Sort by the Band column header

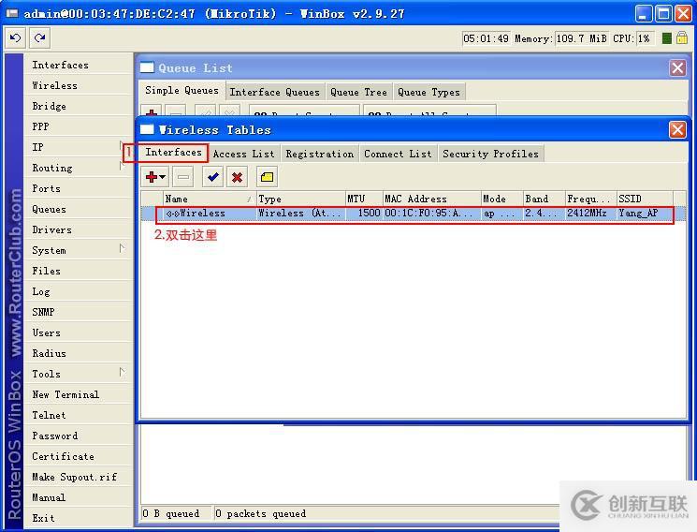click(x=545, y=199)
